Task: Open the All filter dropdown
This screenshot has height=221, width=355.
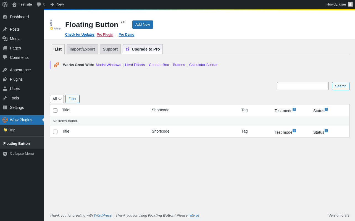Action: pos(57,99)
